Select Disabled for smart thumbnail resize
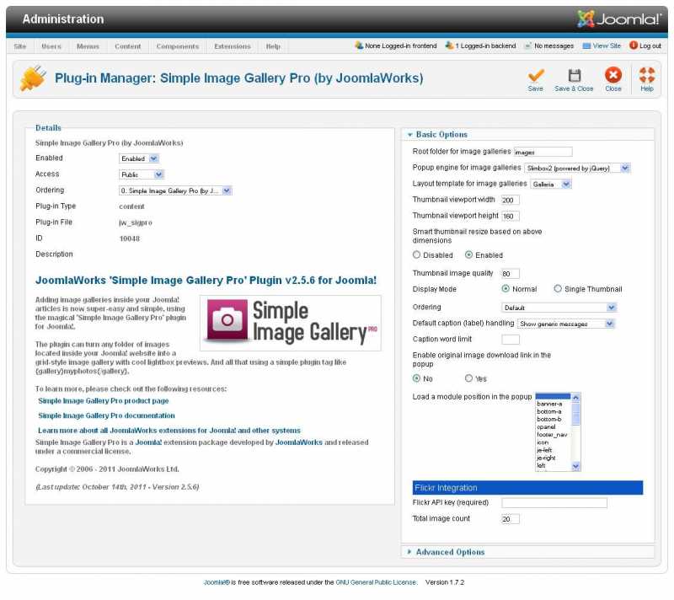 (x=416, y=254)
